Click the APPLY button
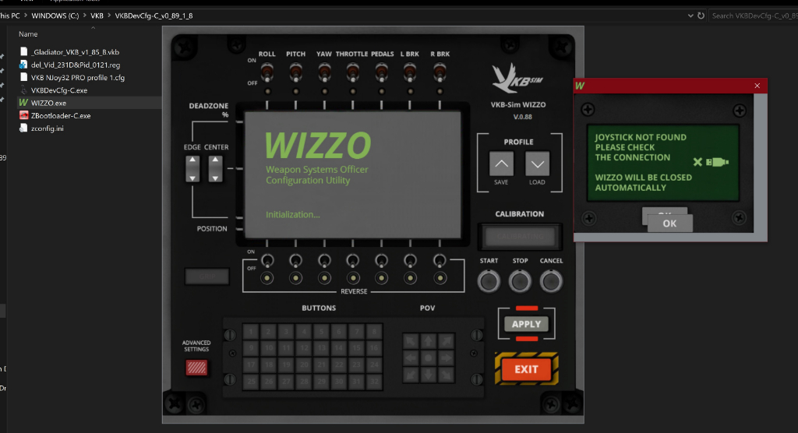 click(526, 324)
